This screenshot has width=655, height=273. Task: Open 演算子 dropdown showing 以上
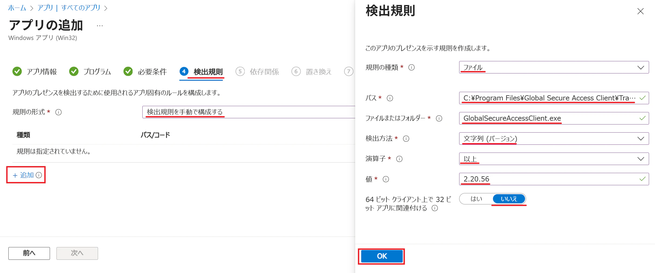(x=554, y=159)
